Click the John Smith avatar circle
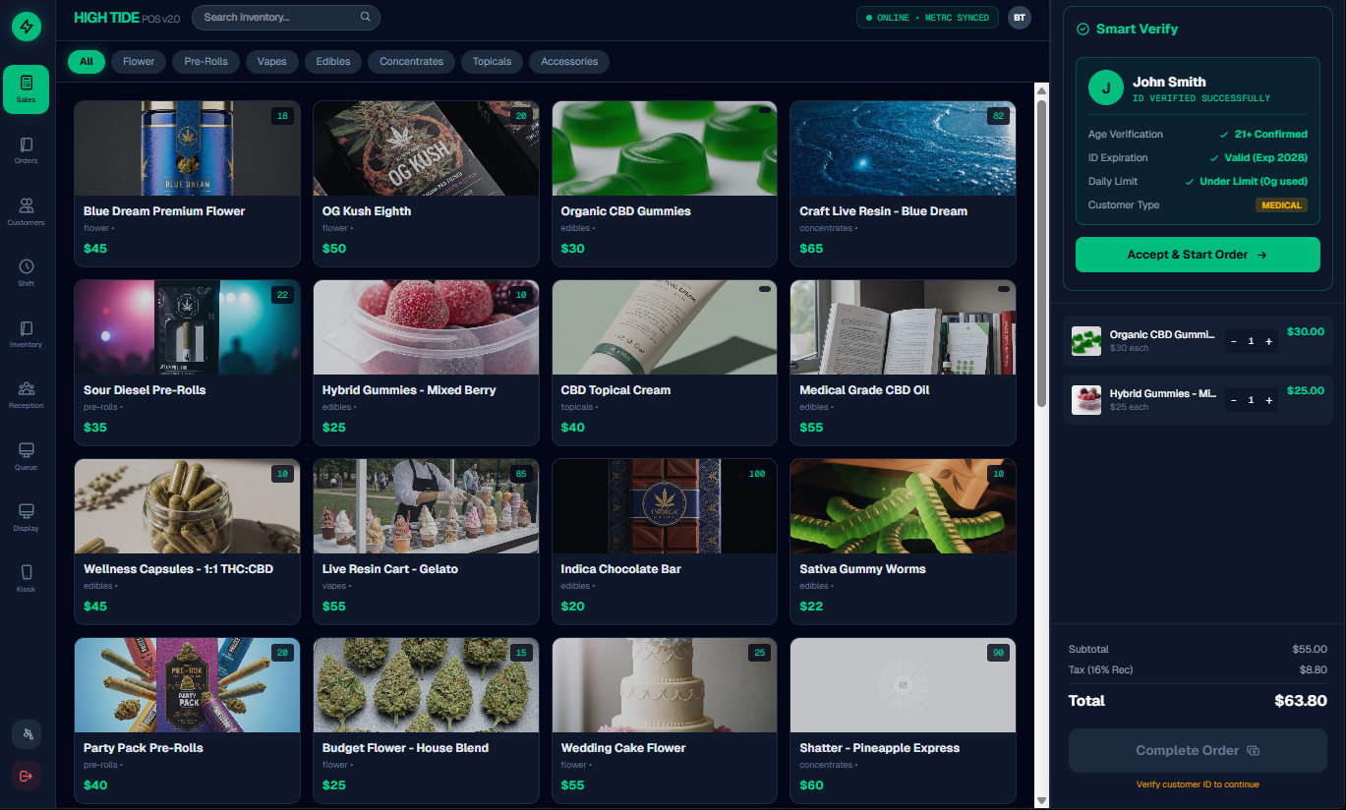The height and width of the screenshot is (810, 1346). tap(1106, 88)
